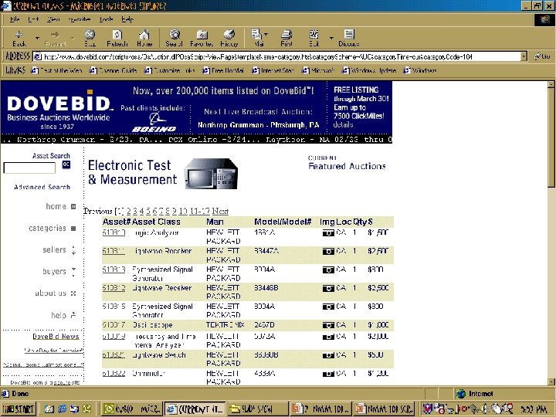Open the sellers sidebar link
556x417 pixels.
[x=54, y=250]
